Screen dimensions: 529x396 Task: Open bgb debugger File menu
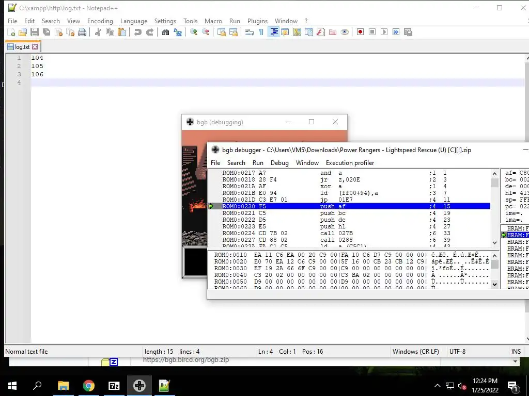pyautogui.click(x=215, y=163)
